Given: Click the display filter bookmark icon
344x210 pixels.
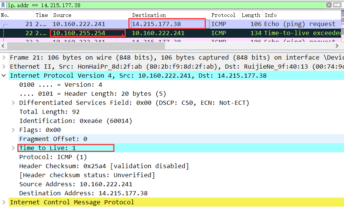Looking at the screenshot, I should pos(3,5).
